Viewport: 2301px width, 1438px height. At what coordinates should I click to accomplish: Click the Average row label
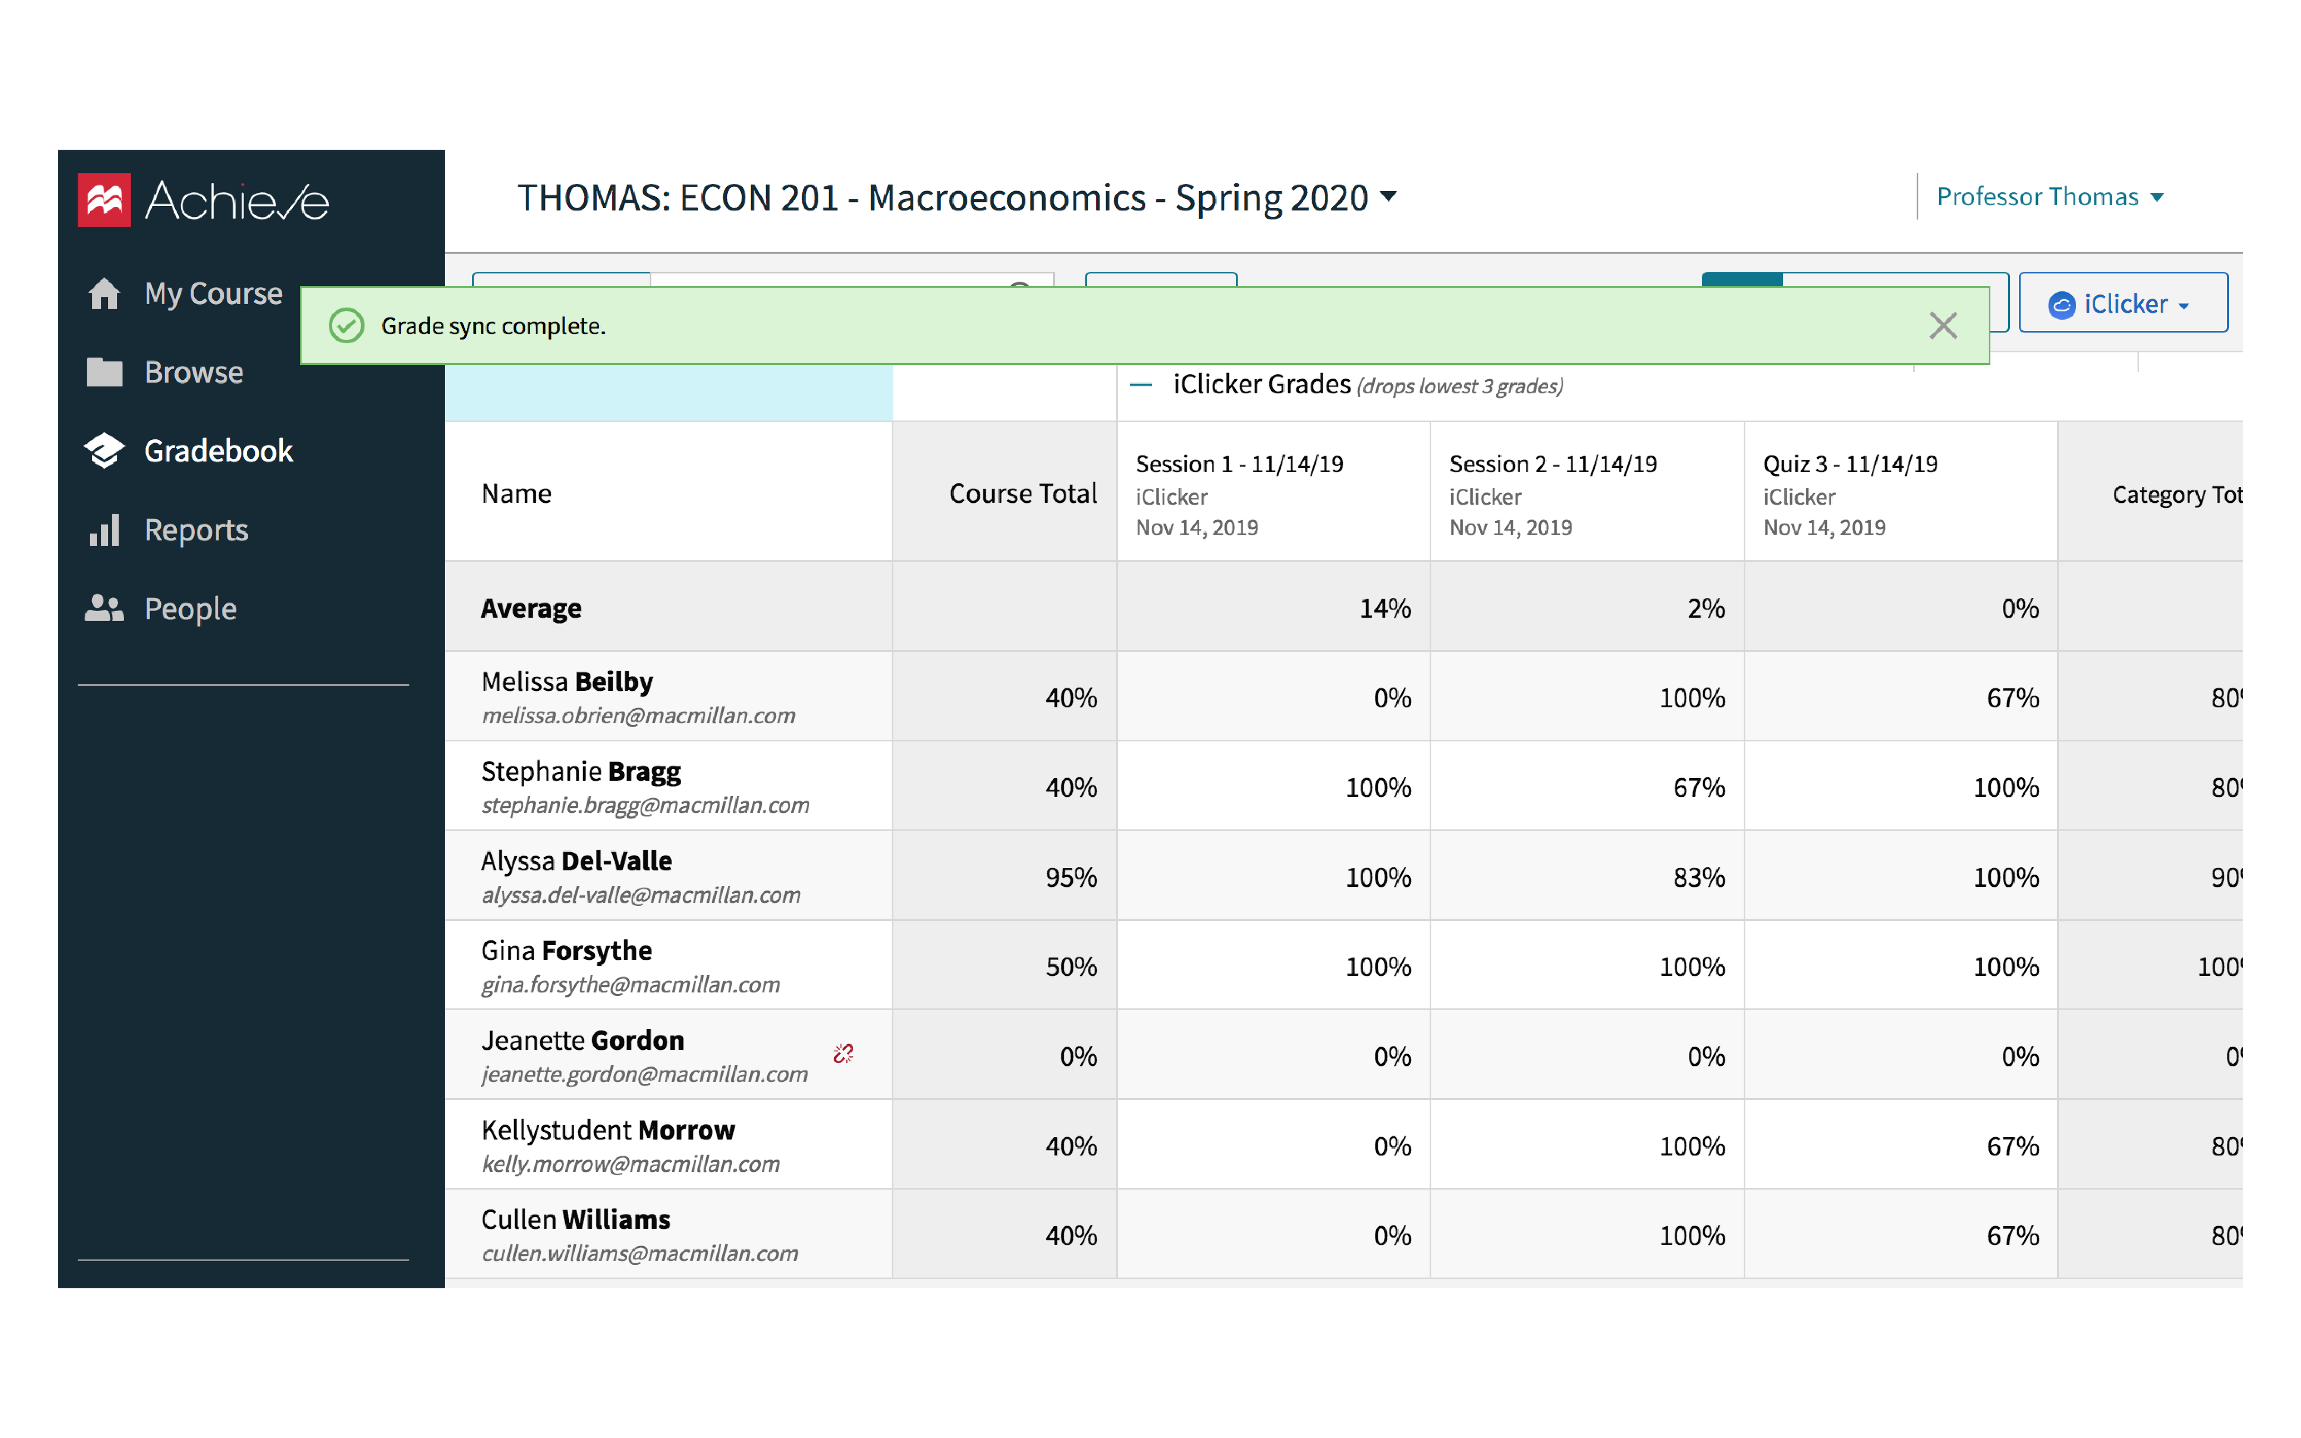(x=531, y=609)
